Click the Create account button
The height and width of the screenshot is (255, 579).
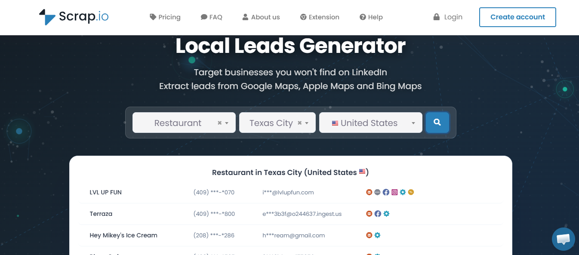pyautogui.click(x=517, y=17)
